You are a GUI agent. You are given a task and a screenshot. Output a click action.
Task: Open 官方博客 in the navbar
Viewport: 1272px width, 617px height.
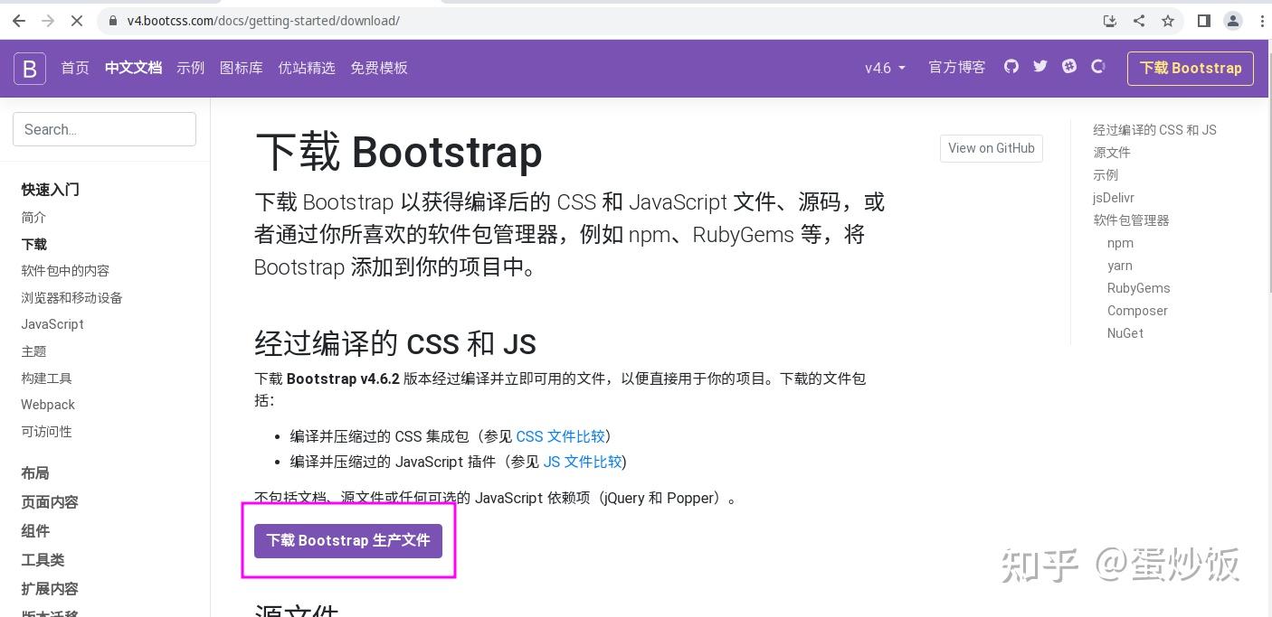click(x=957, y=67)
